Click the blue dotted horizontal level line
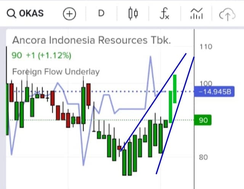 click(114, 91)
